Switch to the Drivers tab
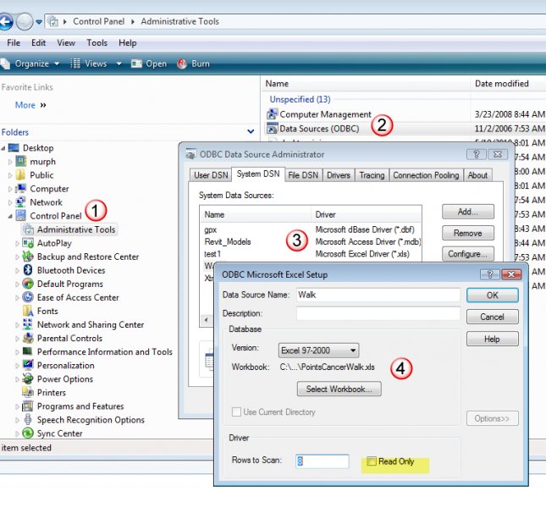Image resolution: width=546 pixels, height=508 pixels. 339,175
